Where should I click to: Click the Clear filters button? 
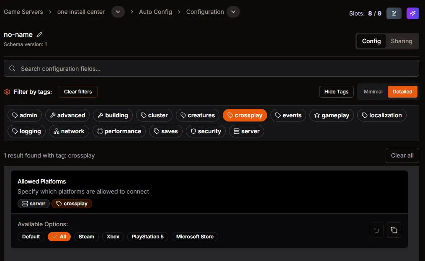tap(78, 91)
